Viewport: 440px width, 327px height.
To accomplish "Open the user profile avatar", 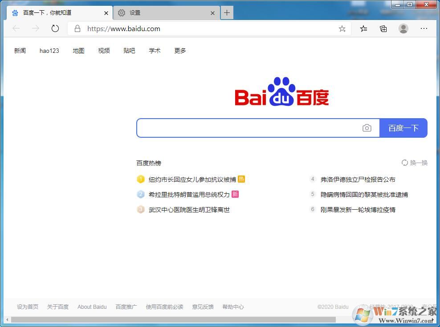I will (x=403, y=28).
